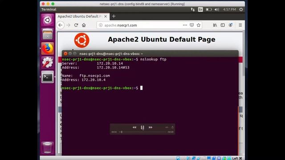This screenshot has height=160, width=285.
Task: Go to Firefox home page
Action: coord(84,25)
